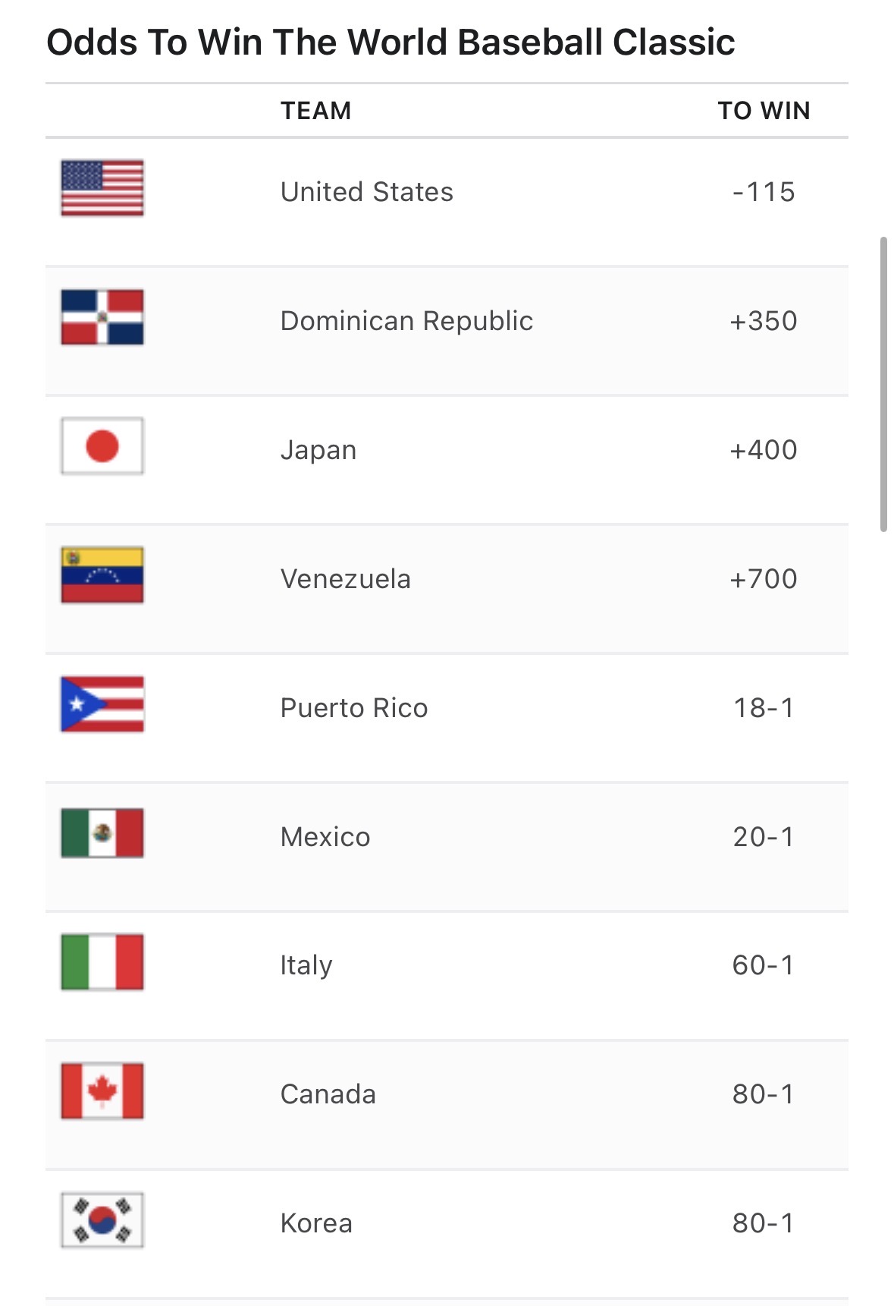The height and width of the screenshot is (1306, 894).
Task: Click the United States flag icon
Action: click(x=102, y=188)
